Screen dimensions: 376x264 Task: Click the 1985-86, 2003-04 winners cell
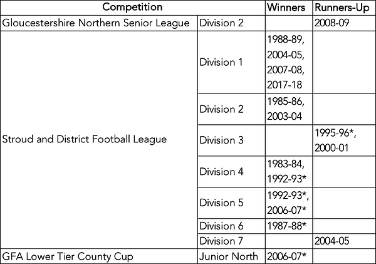[x=289, y=109]
